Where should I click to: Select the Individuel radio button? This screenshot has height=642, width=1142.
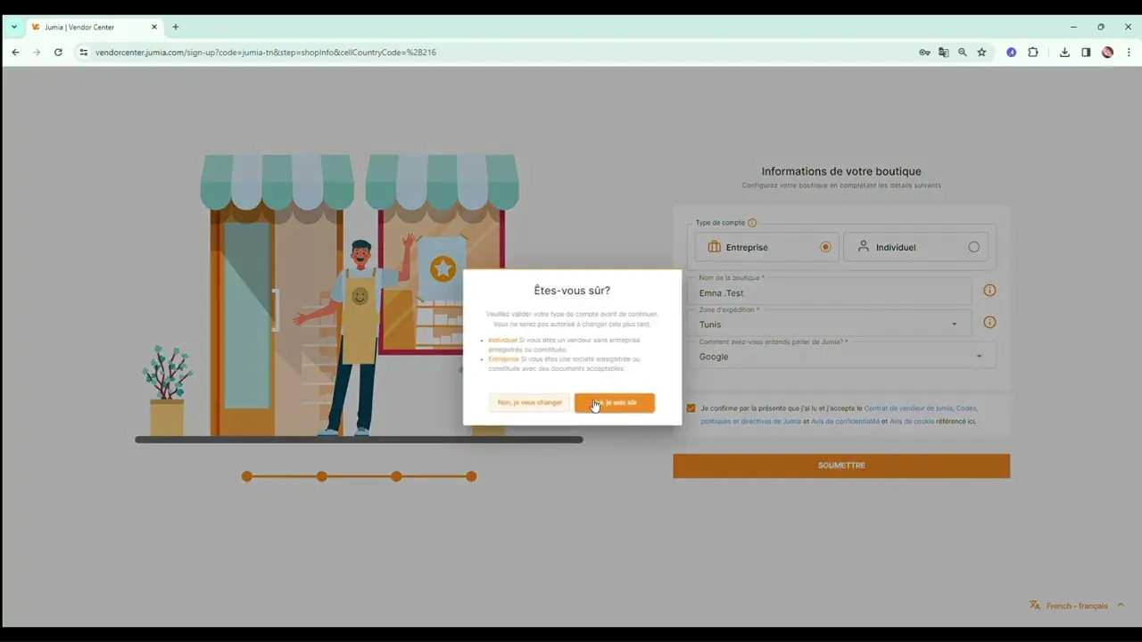[x=973, y=247]
